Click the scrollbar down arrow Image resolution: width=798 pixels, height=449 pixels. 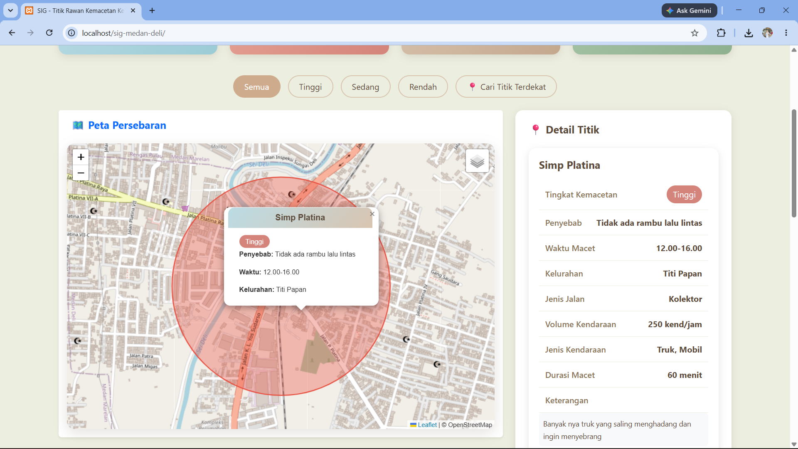coord(794,444)
